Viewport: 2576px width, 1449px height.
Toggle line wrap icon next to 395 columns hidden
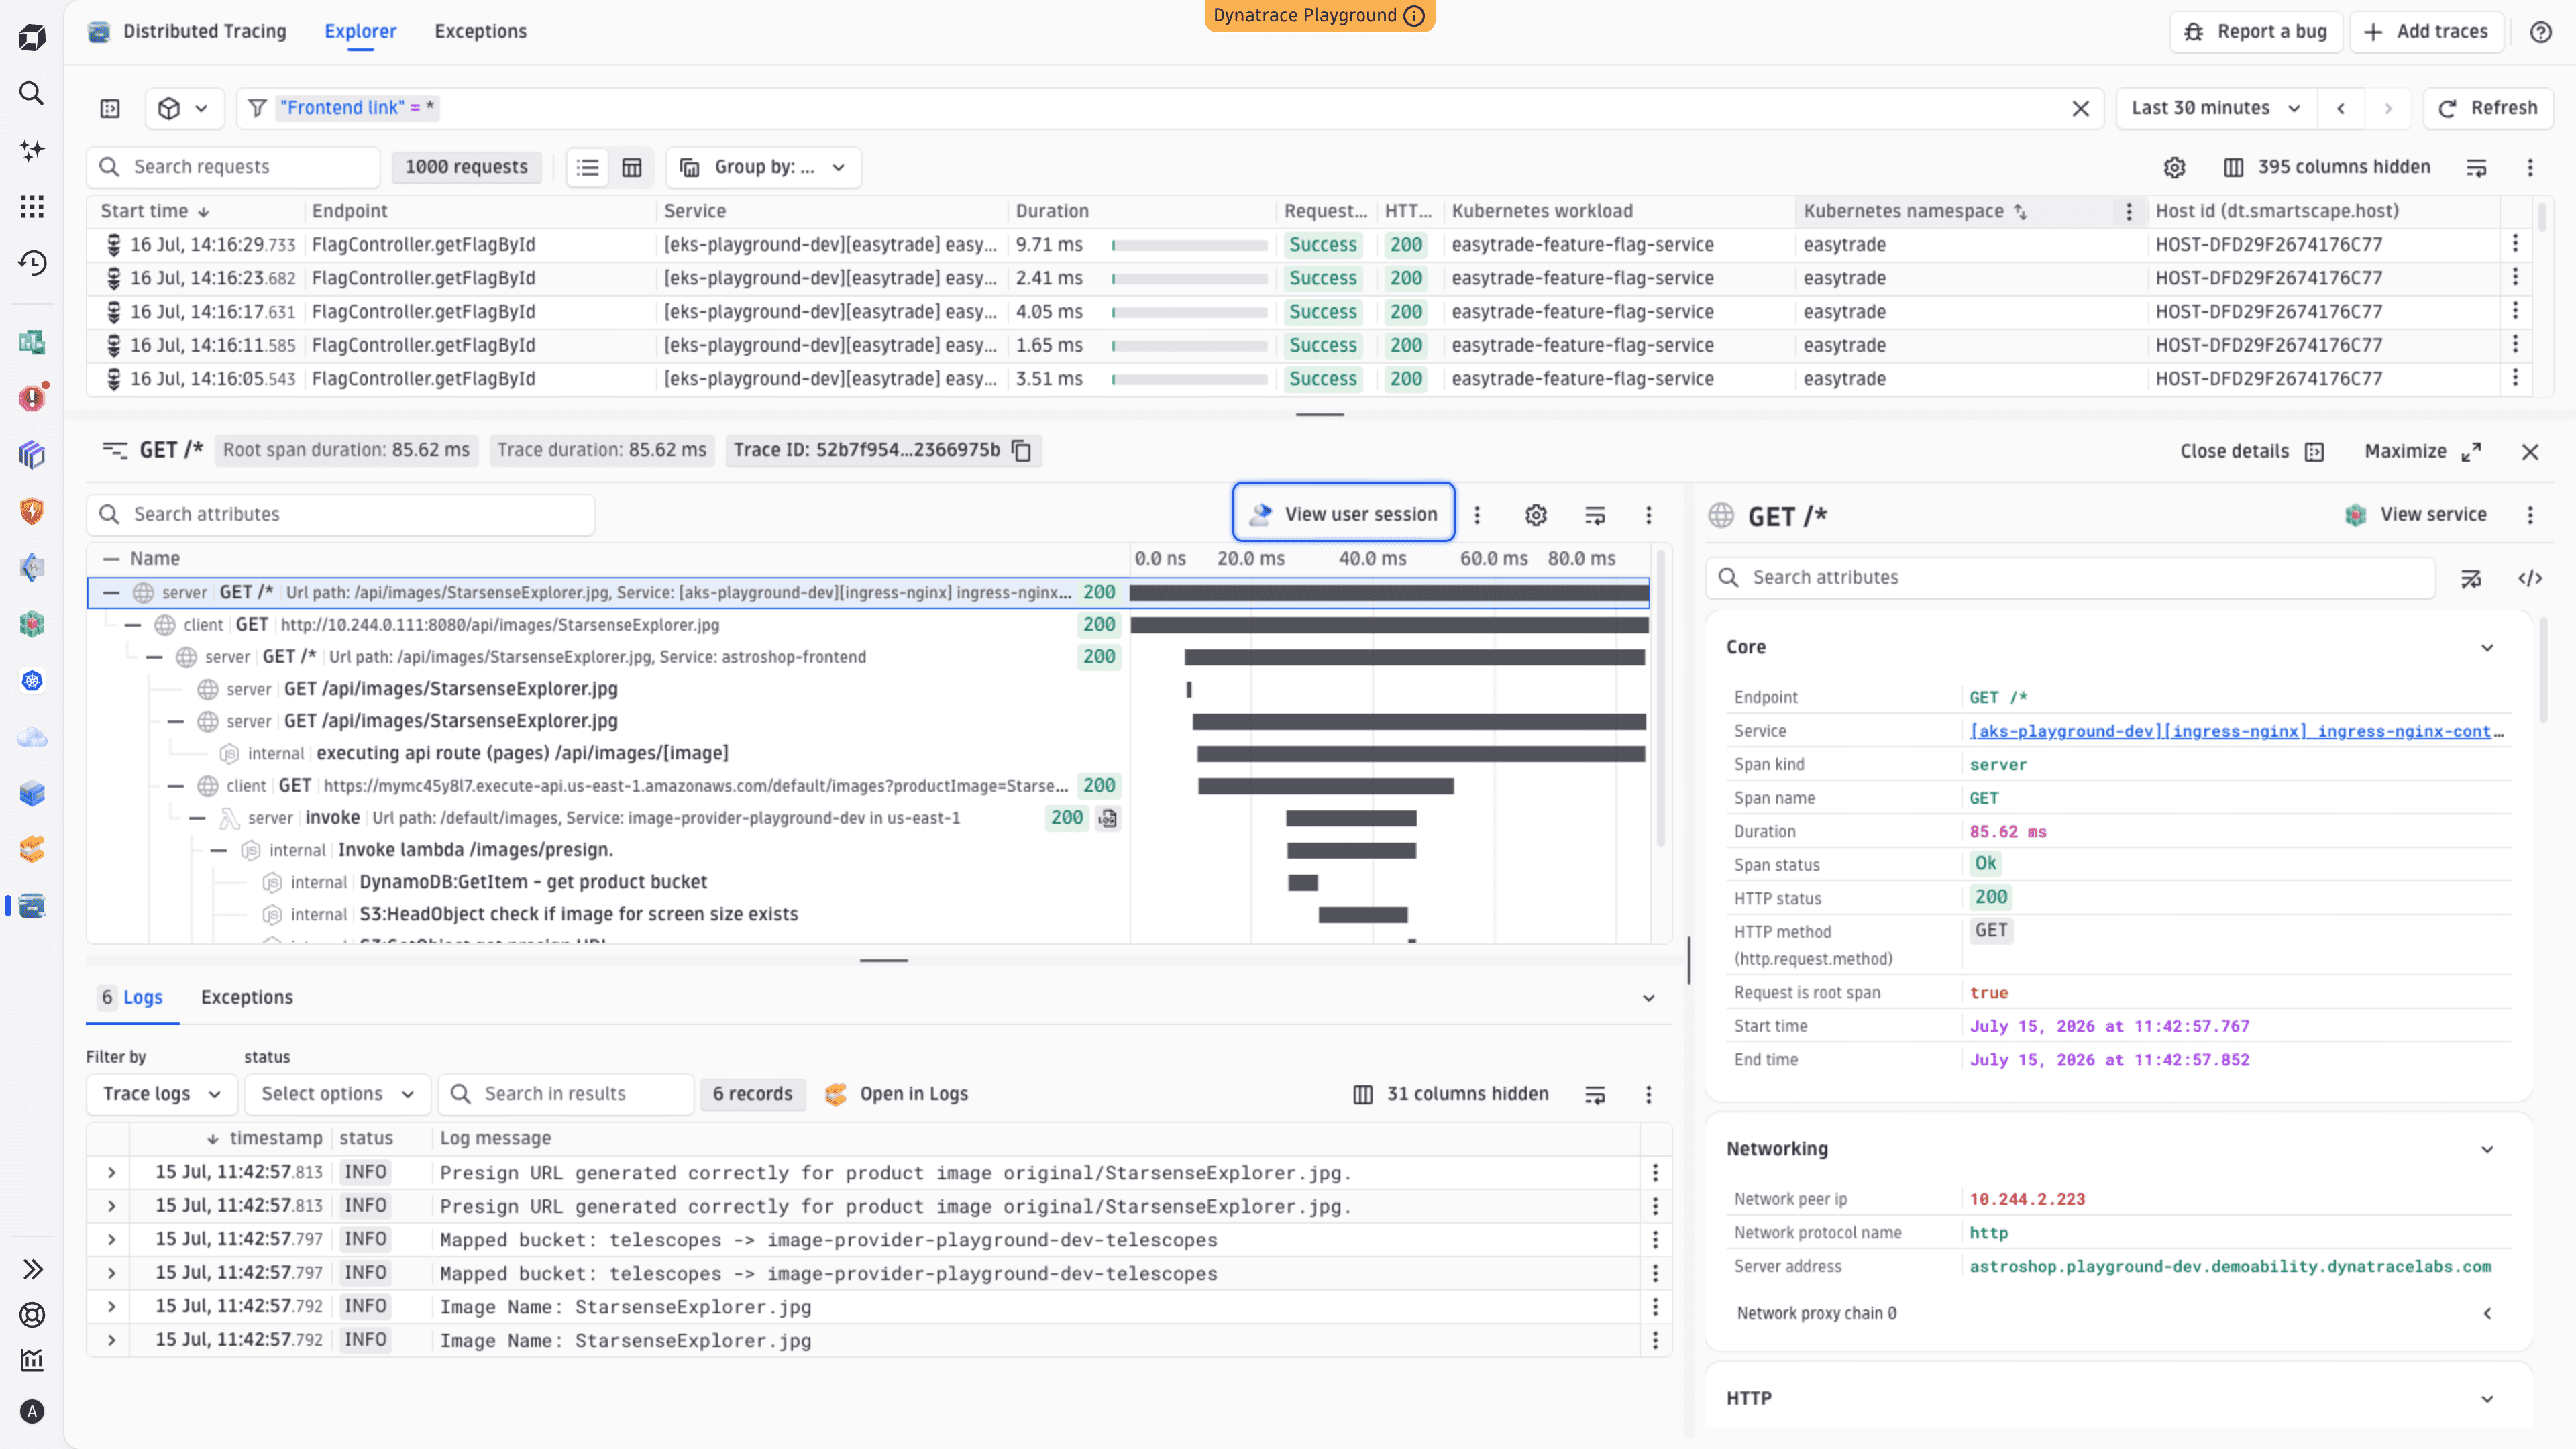(2476, 167)
